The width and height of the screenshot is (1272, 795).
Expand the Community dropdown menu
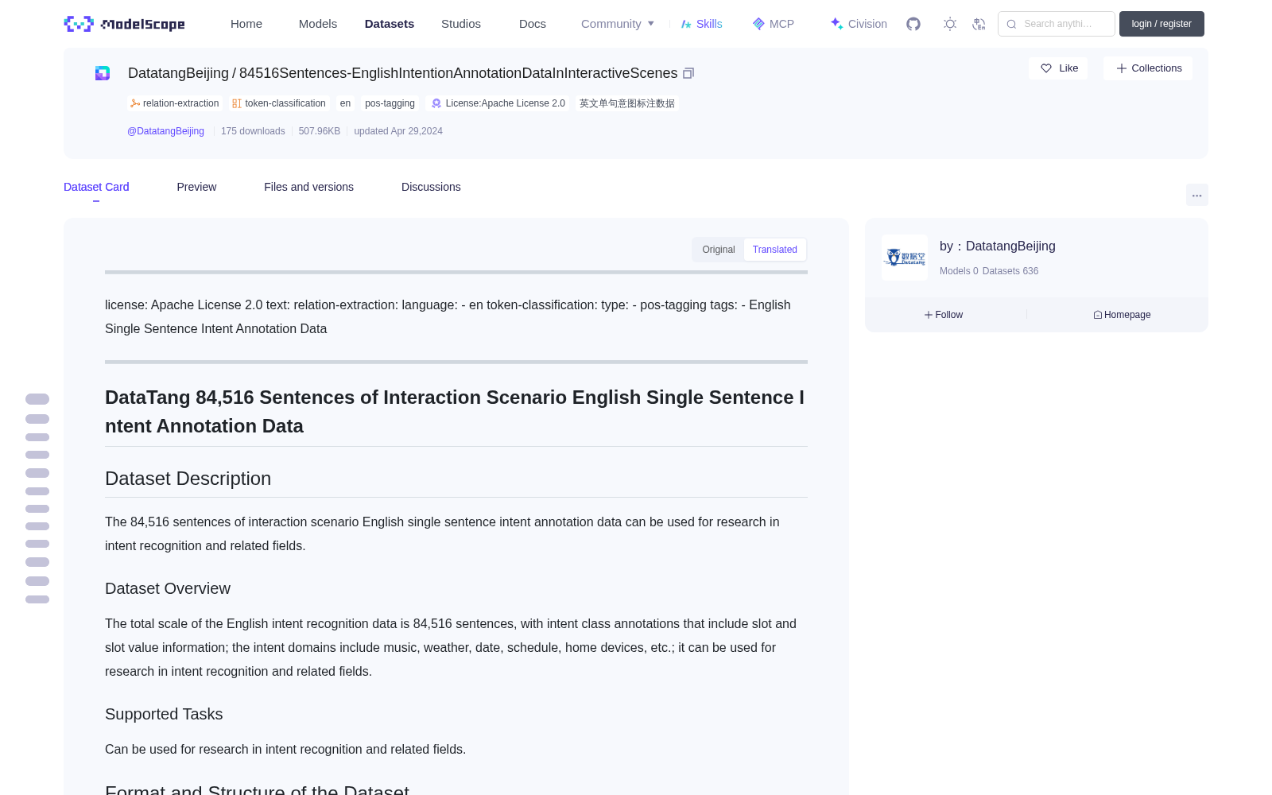(618, 24)
